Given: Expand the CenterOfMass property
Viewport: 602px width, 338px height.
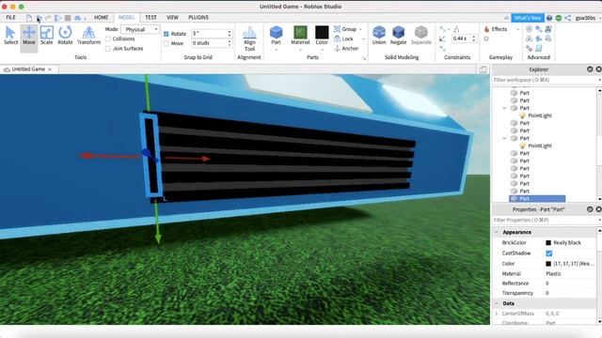Looking at the screenshot, I should click(497, 314).
